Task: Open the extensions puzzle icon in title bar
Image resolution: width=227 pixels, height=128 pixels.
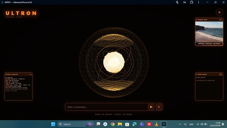Action: pos(192,2)
